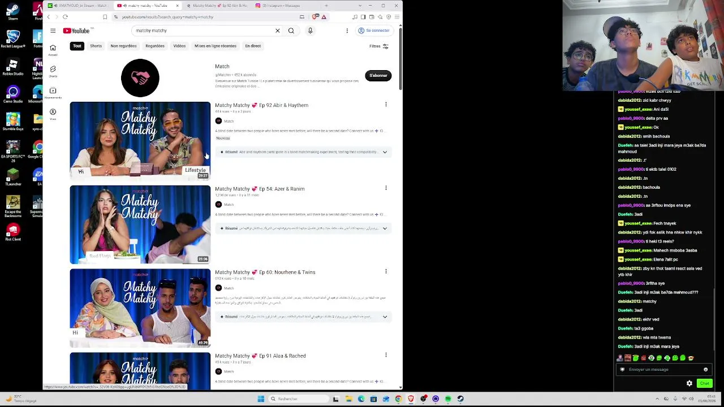
Task: Open Roblox Studio desktop shortcut
Action: (12, 67)
